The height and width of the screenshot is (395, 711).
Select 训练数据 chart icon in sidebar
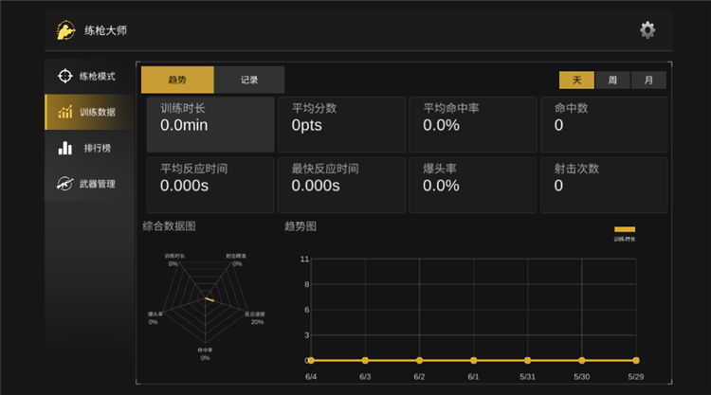coord(65,112)
